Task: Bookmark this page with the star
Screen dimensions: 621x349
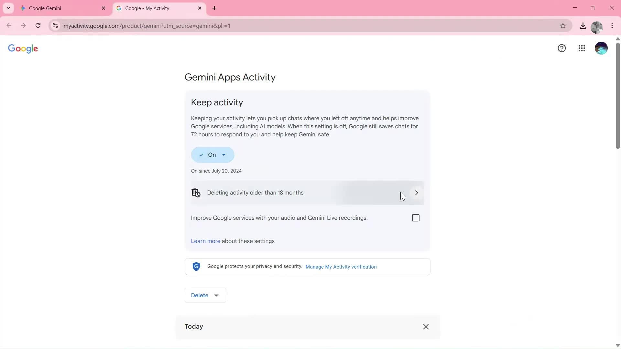Action: (563, 26)
